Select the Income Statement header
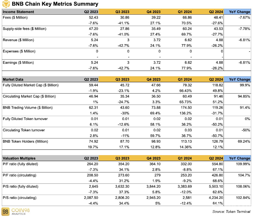 [x=19, y=12]
